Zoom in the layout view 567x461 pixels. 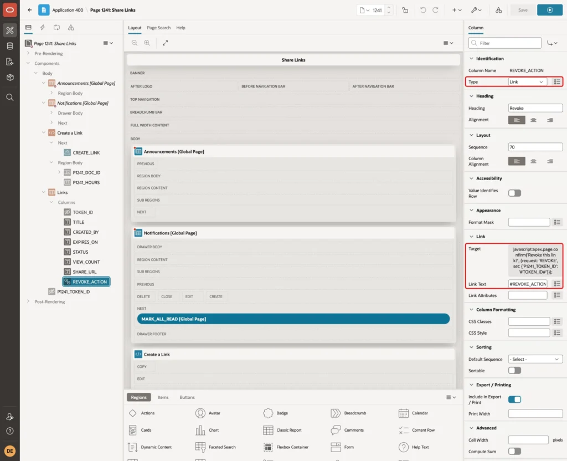coord(147,43)
